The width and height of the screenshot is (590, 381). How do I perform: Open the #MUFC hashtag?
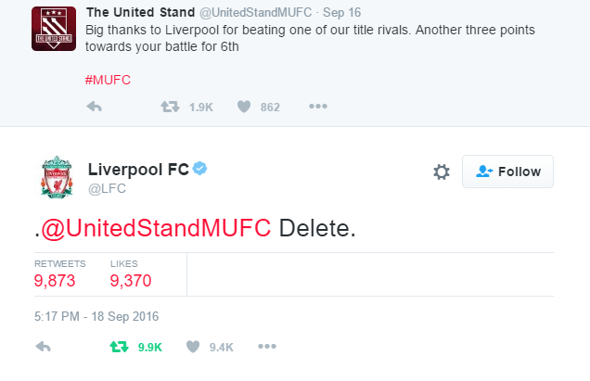[107, 80]
